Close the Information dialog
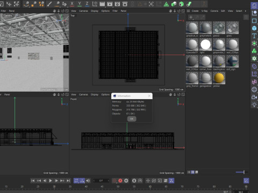The height and width of the screenshot is (193, 258). click(149, 96)
